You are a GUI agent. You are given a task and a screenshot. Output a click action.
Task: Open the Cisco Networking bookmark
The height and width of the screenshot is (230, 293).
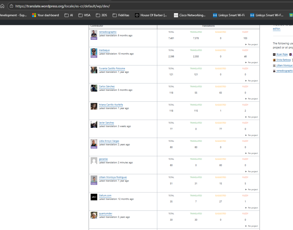189,15
